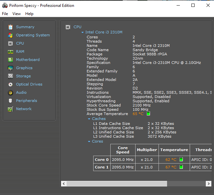Viewport: 214px width, 195px height.
Task: Collapse the Cores section
Action: (89, 142)
